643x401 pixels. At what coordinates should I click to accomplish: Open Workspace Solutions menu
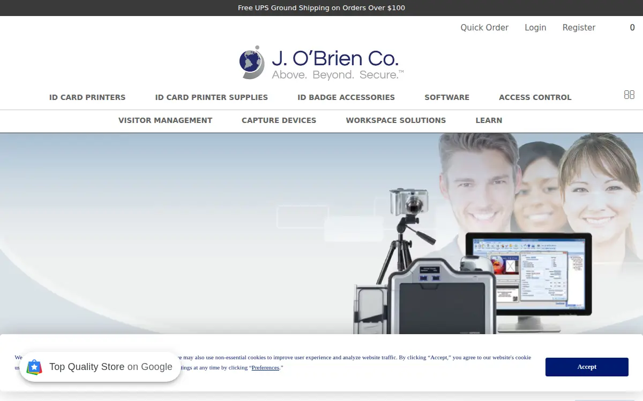pyautogui.click(x=396, y=120)
